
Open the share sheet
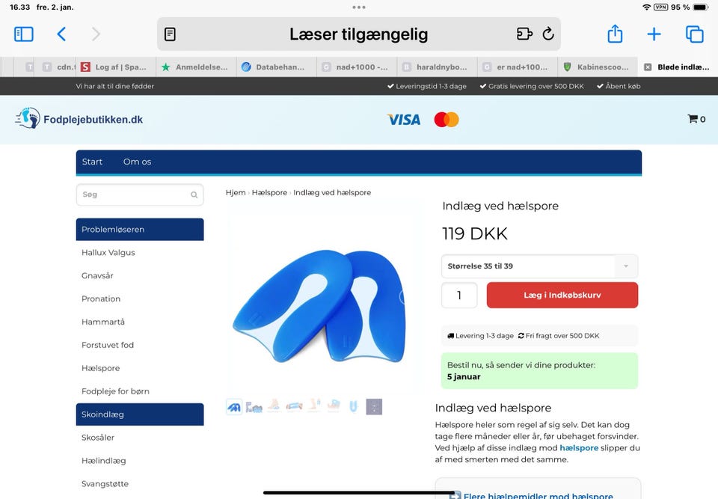pyautogui.click(x=615, y=34)
